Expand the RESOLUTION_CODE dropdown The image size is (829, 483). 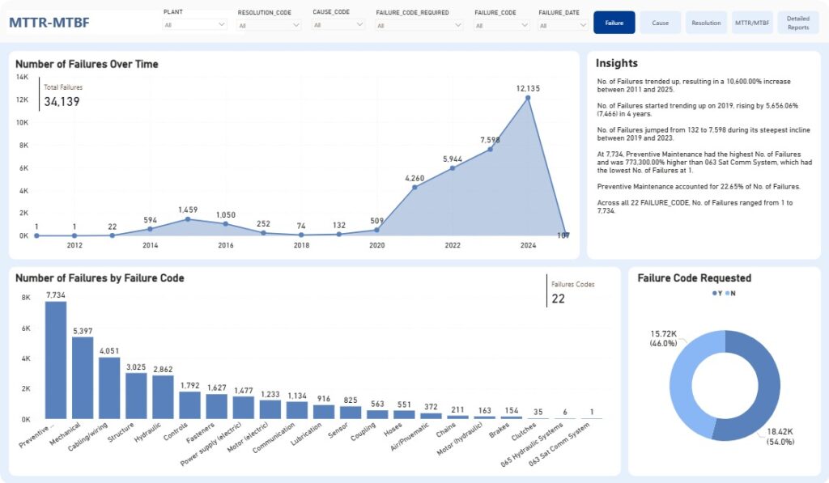(x=269, y=25)
